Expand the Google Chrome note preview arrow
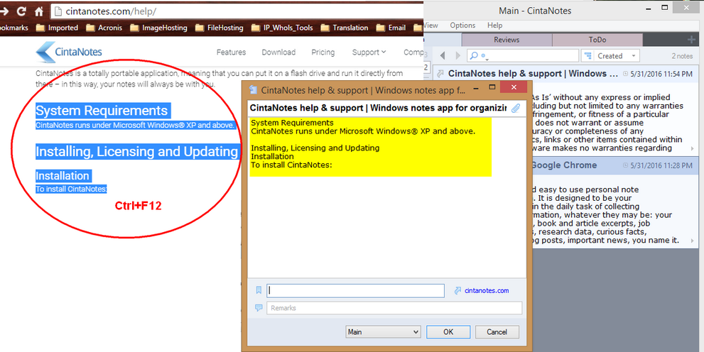 (x=693, y=241)
